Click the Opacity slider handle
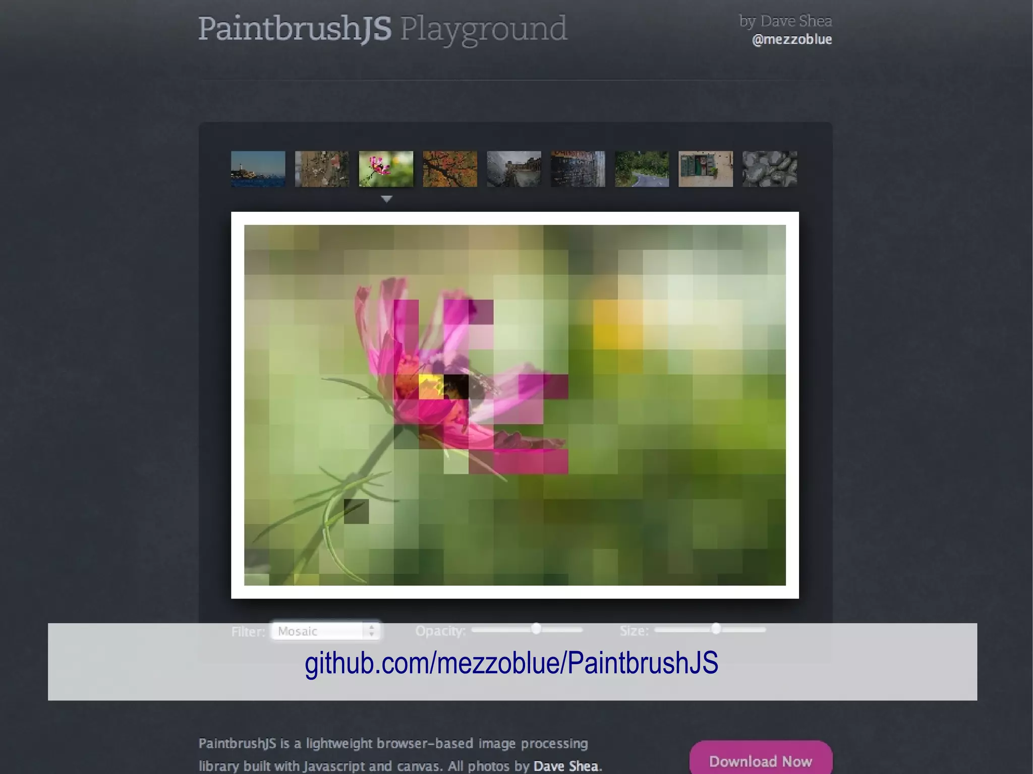The width and height of the screenshot is (1033, 774). (x=536, y=628)
